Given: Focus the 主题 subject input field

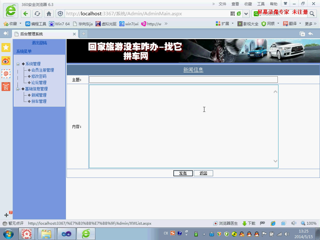Looking at the screenshot, I should click(x=183, y=80).
